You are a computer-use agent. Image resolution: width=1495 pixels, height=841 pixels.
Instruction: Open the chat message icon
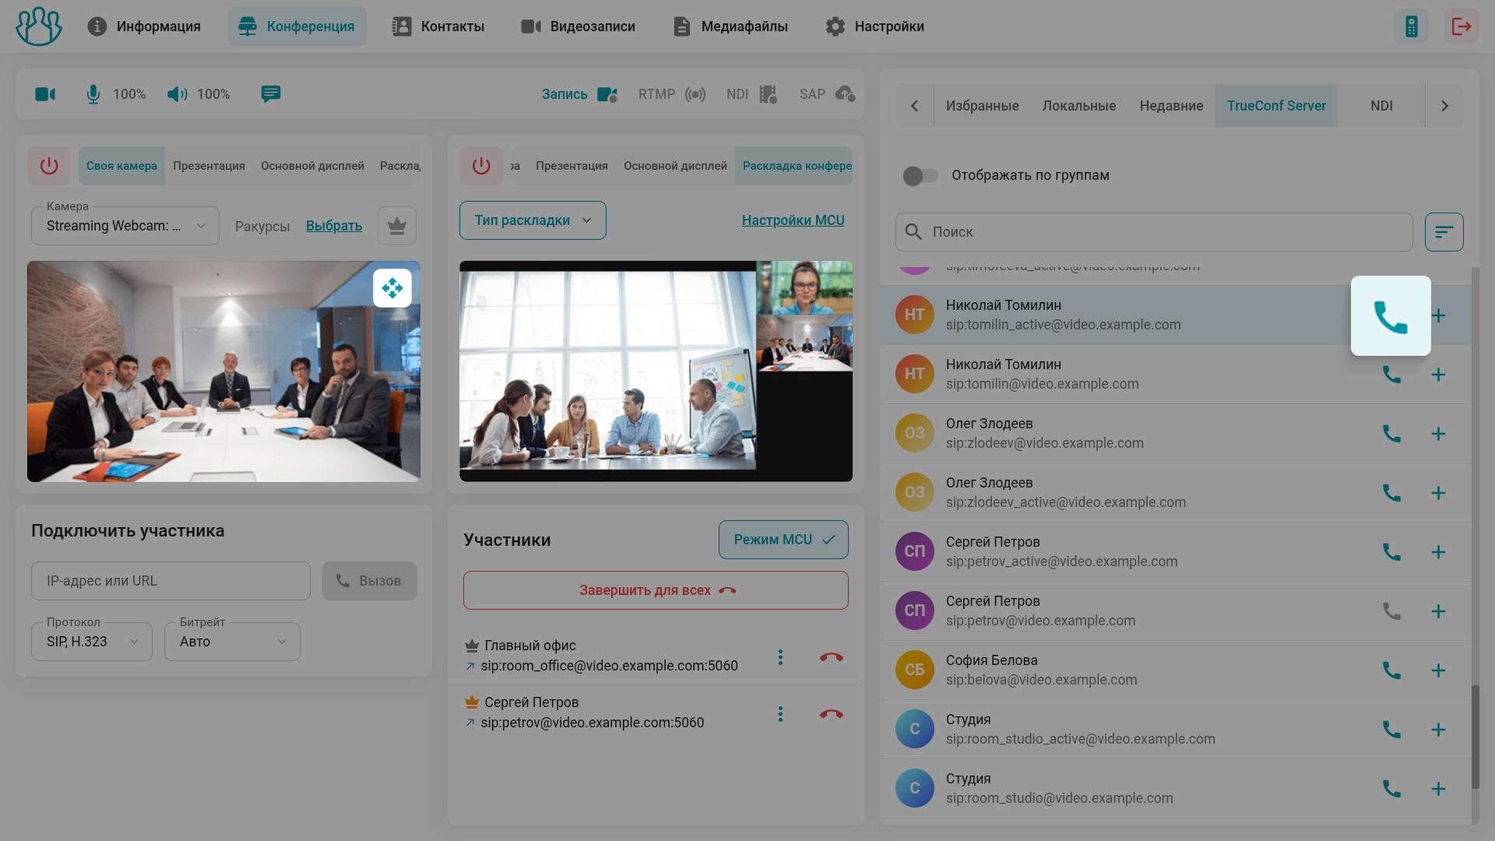[x=270, y=94]
